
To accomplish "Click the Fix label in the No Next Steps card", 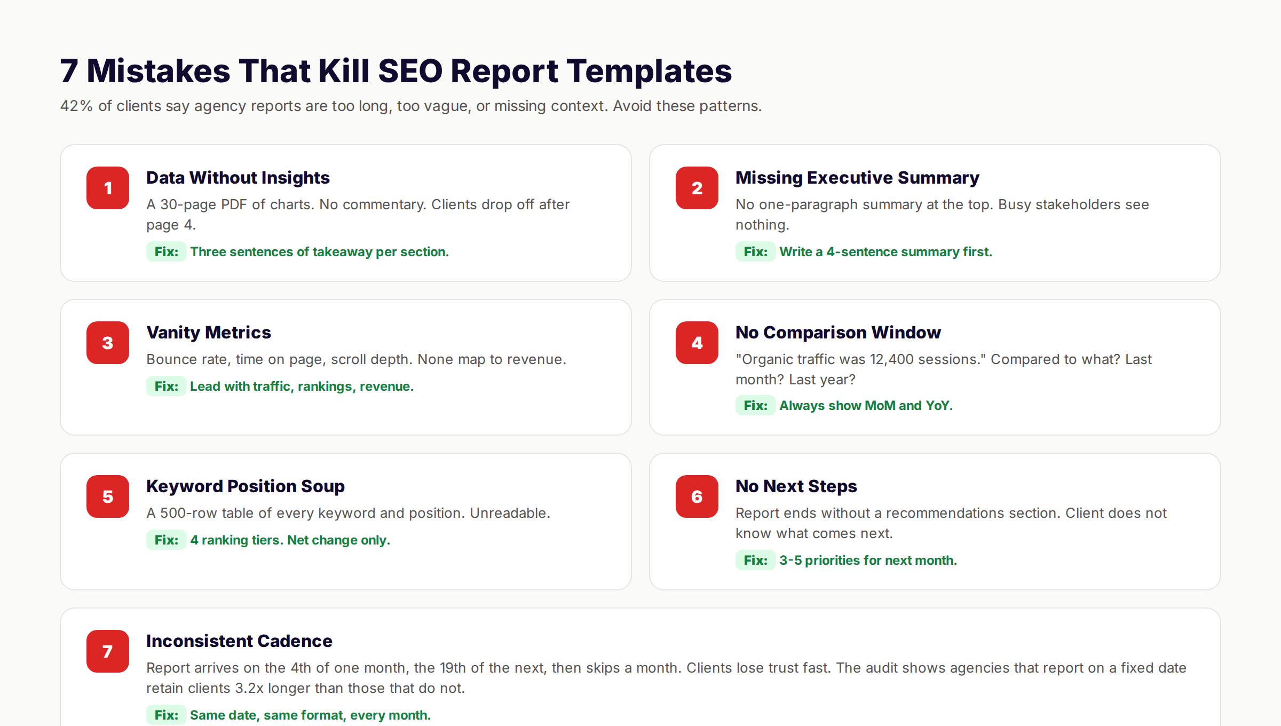I will pyautogui.click(x=756, y=561).
